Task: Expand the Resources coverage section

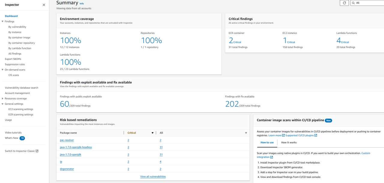Action: point(2,98)
